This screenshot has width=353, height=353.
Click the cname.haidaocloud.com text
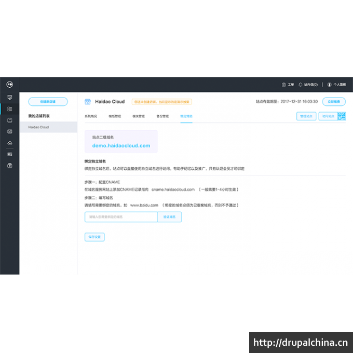(173, 189)
